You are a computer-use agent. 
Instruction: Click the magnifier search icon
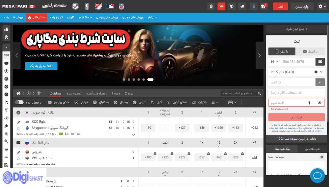tap(259, 93)
